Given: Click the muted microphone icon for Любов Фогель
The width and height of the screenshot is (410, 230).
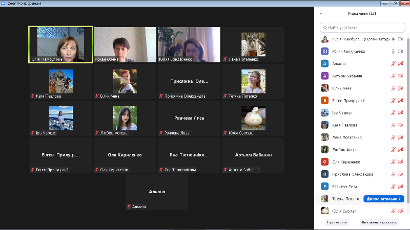Looking at the screenshot, I should click(393, 149).
